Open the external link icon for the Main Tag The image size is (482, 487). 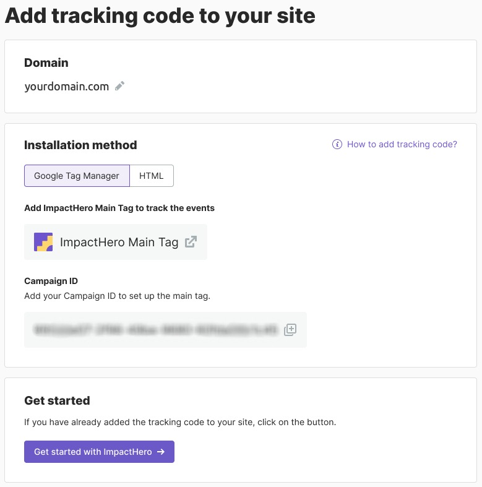[191, 242]
